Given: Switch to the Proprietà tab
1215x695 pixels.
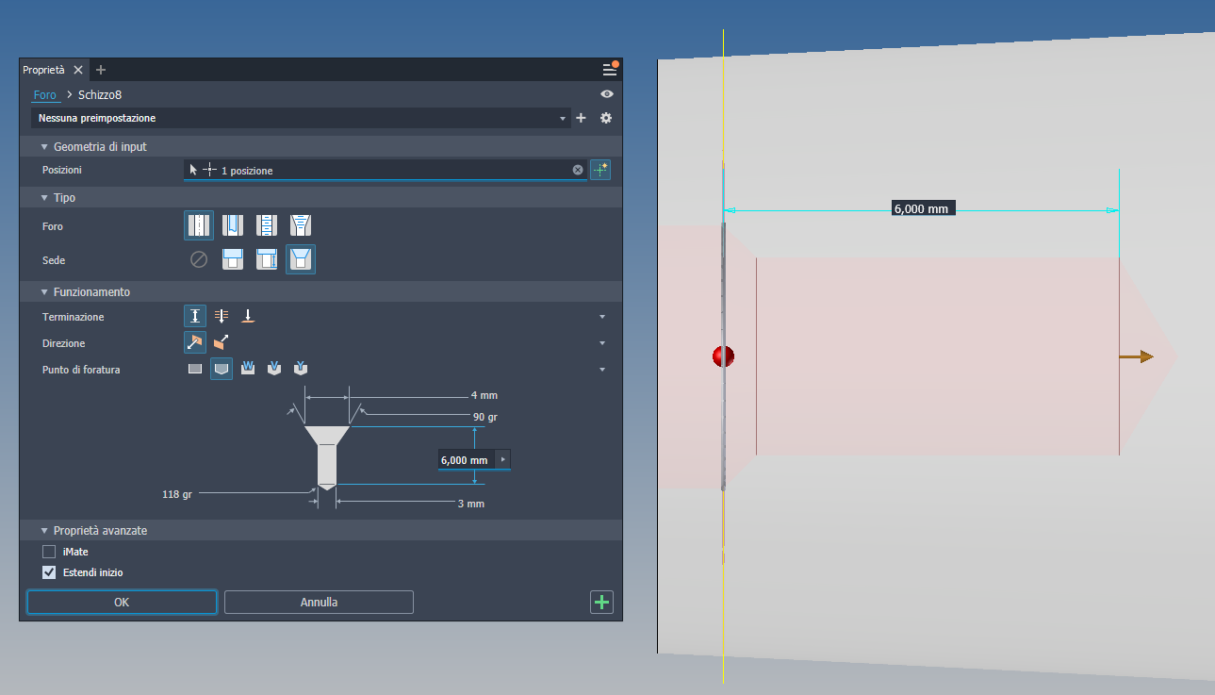Looking at the screenshot, I should tap(45, 69).
